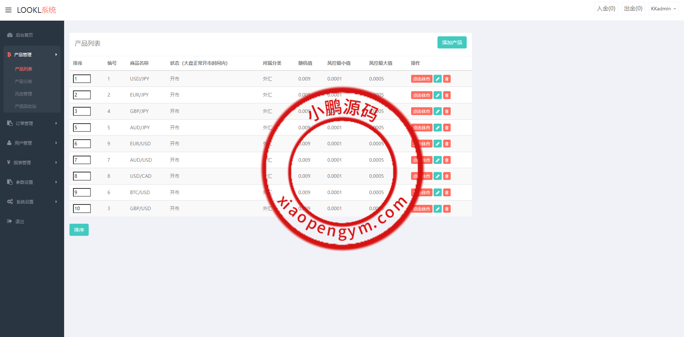Click edit icon for USD/CAD row
684x337 pixels.
[x=437, y=176]
